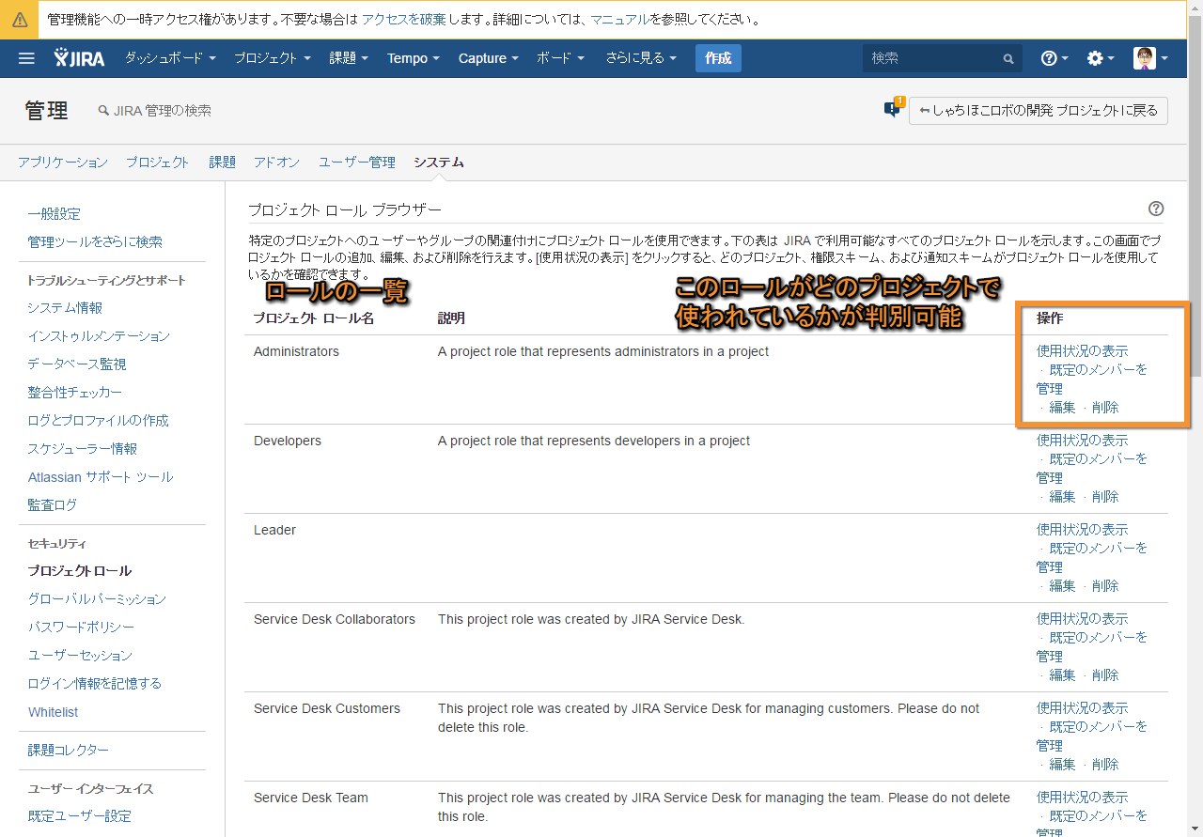Open the Tempo dropdown menu

(414, 58)
